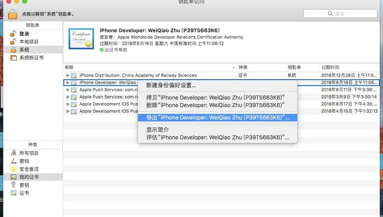Choose 显示简介 from context menu
The image size is (383, 217).
217,130
